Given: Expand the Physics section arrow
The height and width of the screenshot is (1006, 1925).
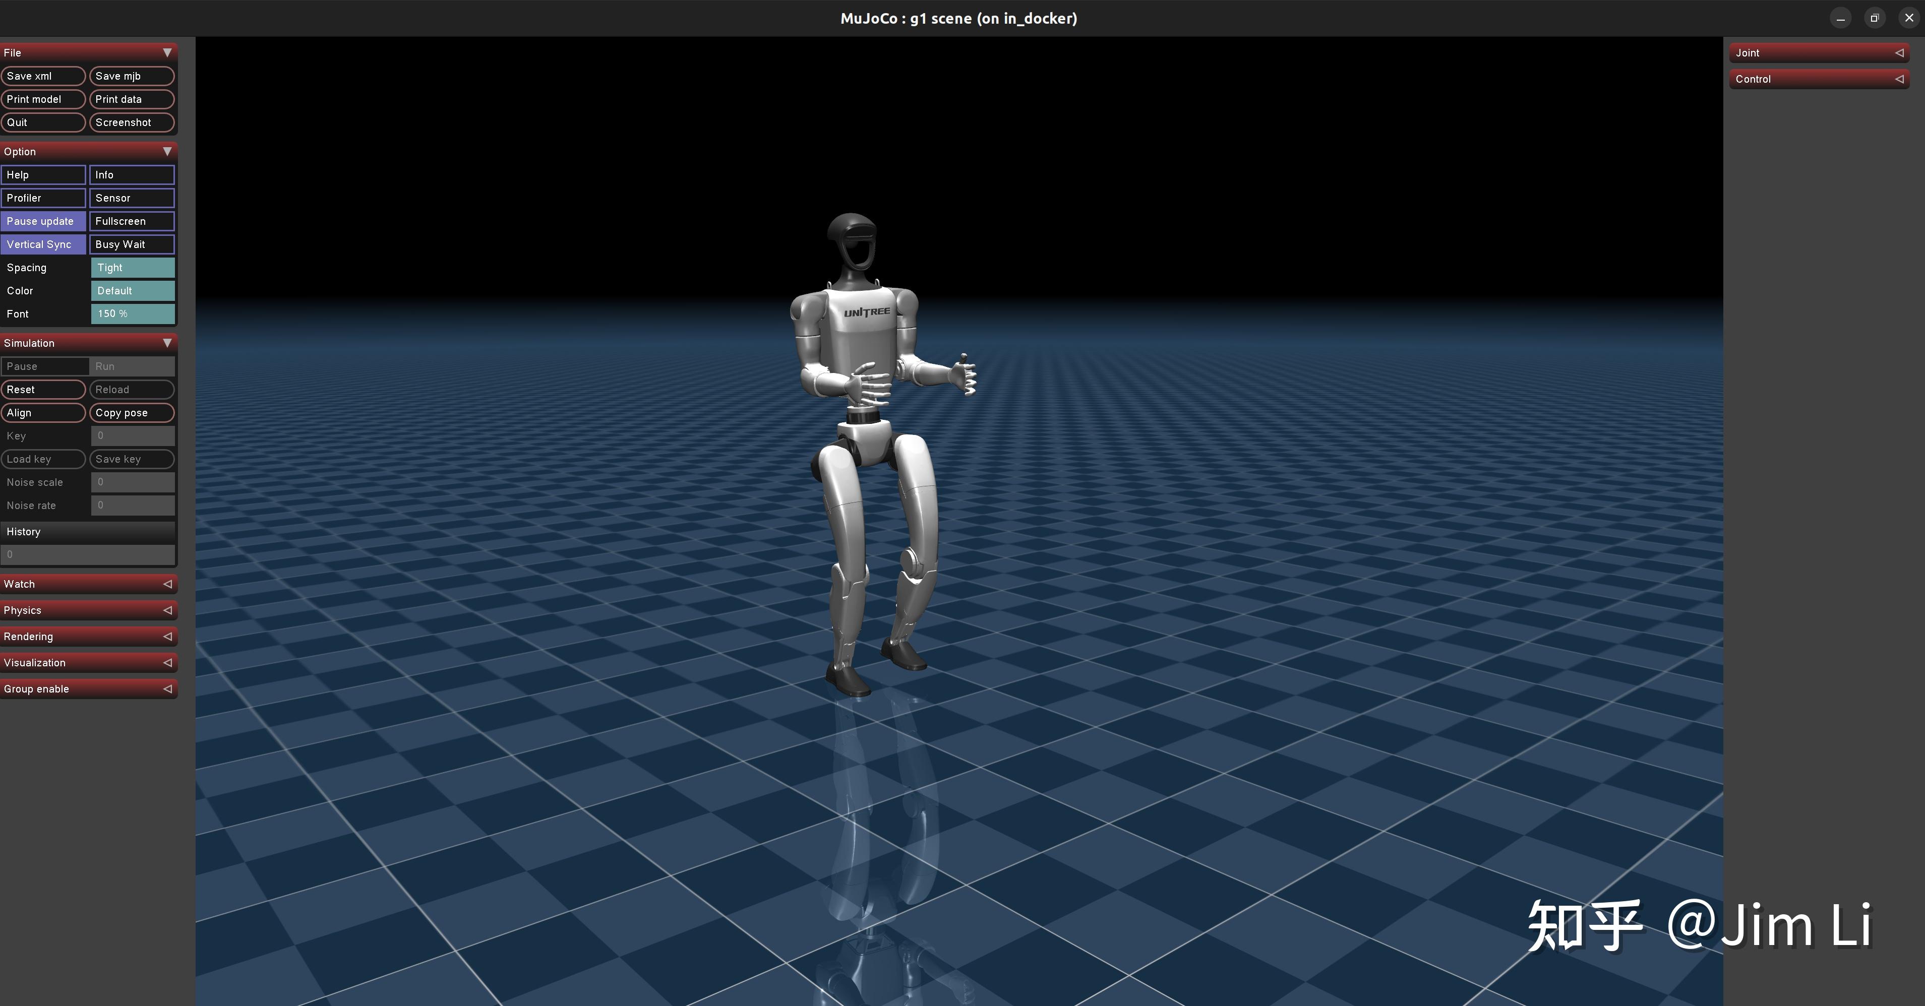Looking at the screenshot, I should 167,610.
